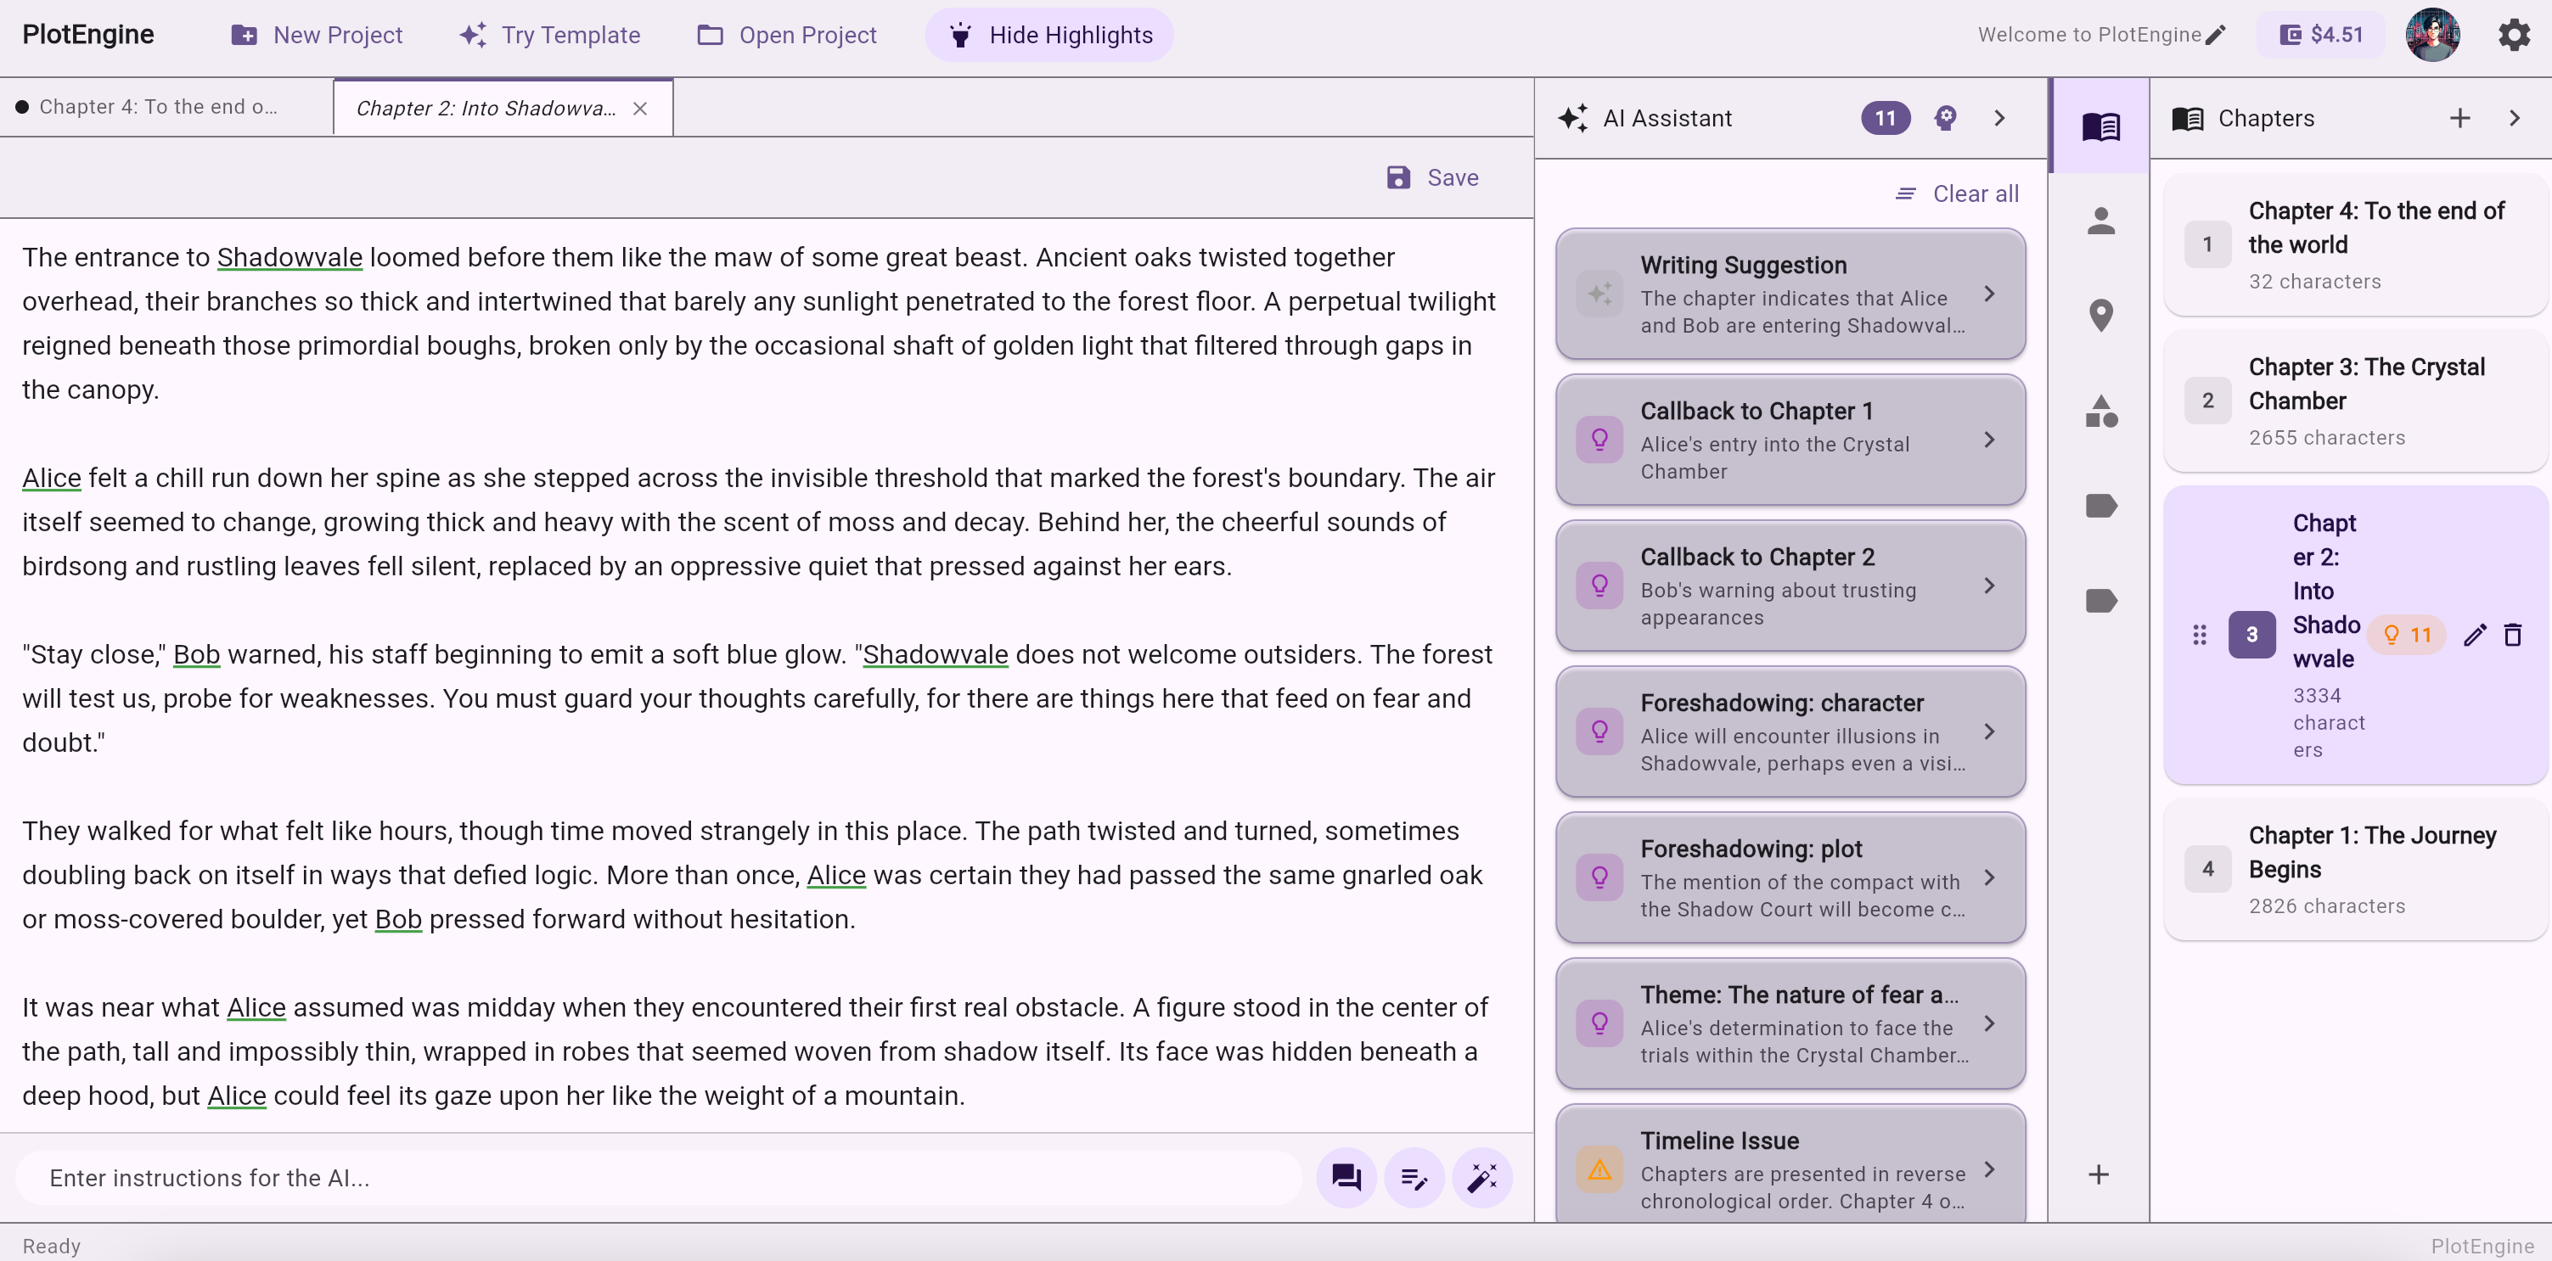Click the chat bubbles icon

(1346, 1177)
